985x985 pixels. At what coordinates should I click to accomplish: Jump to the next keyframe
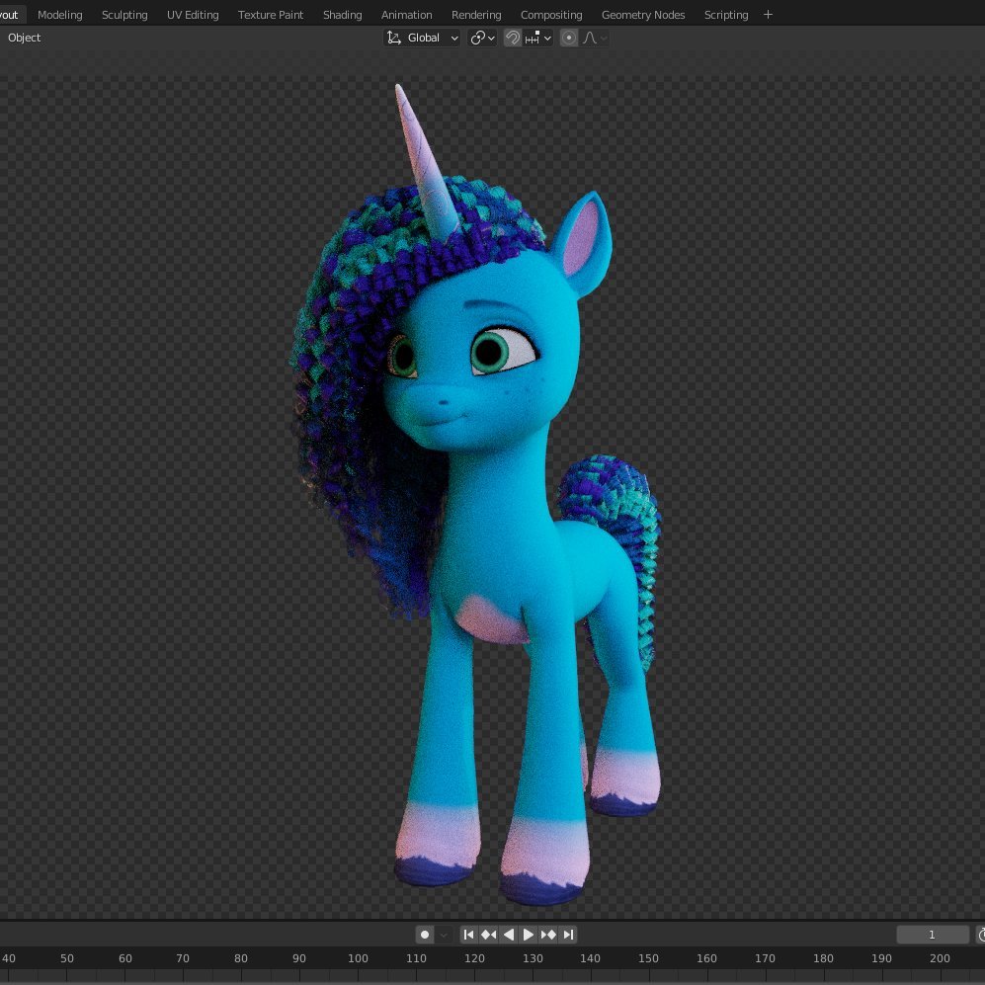(547, 935)
